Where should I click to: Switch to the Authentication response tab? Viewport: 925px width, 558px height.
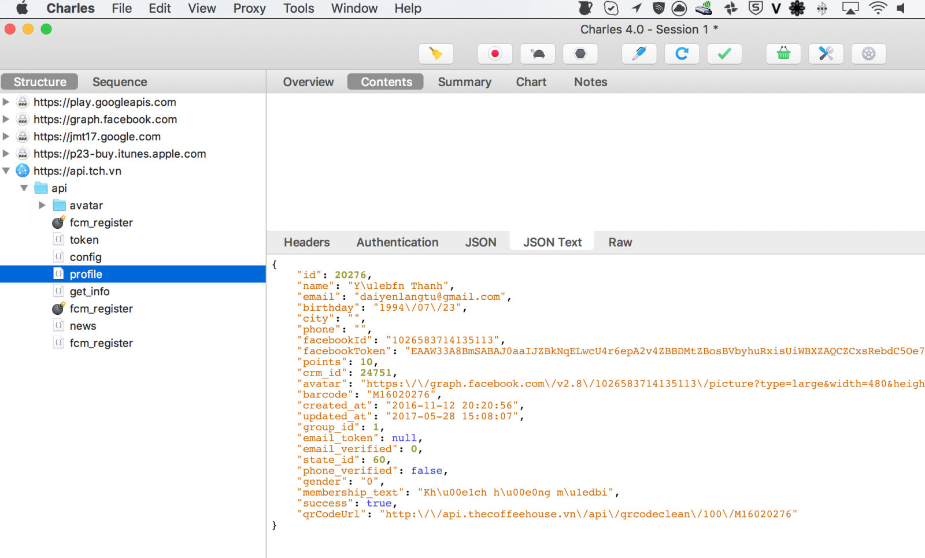point(397,243)
